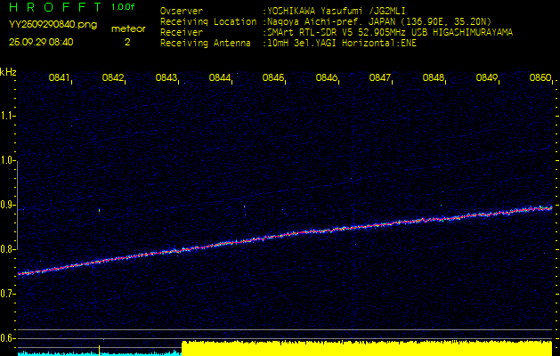
Task: Click the cyan noise level strip
Action: [89, 352]
